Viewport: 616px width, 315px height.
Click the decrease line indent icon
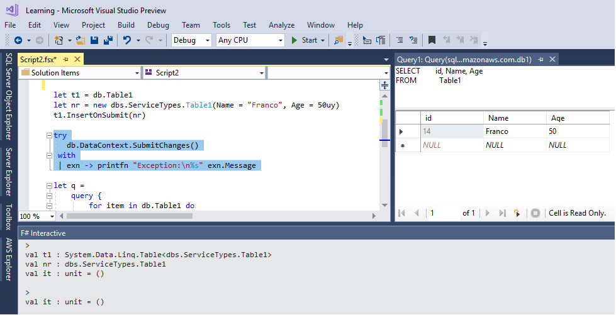tap(400, 40)
